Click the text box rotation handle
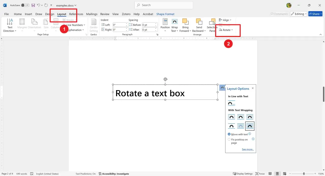The image size is (325, 176). tap(165, 79)
